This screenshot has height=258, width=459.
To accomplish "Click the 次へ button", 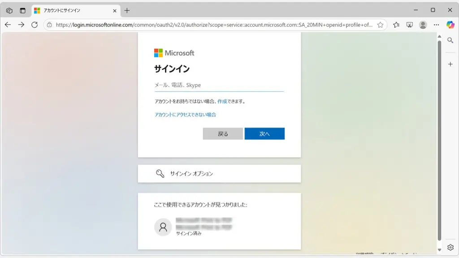I will pos(264,133).
